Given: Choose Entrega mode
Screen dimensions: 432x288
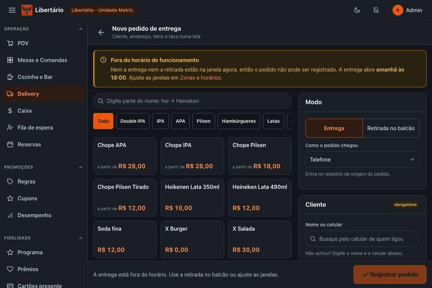Looking at the screenshot, I should click(334, 128).
